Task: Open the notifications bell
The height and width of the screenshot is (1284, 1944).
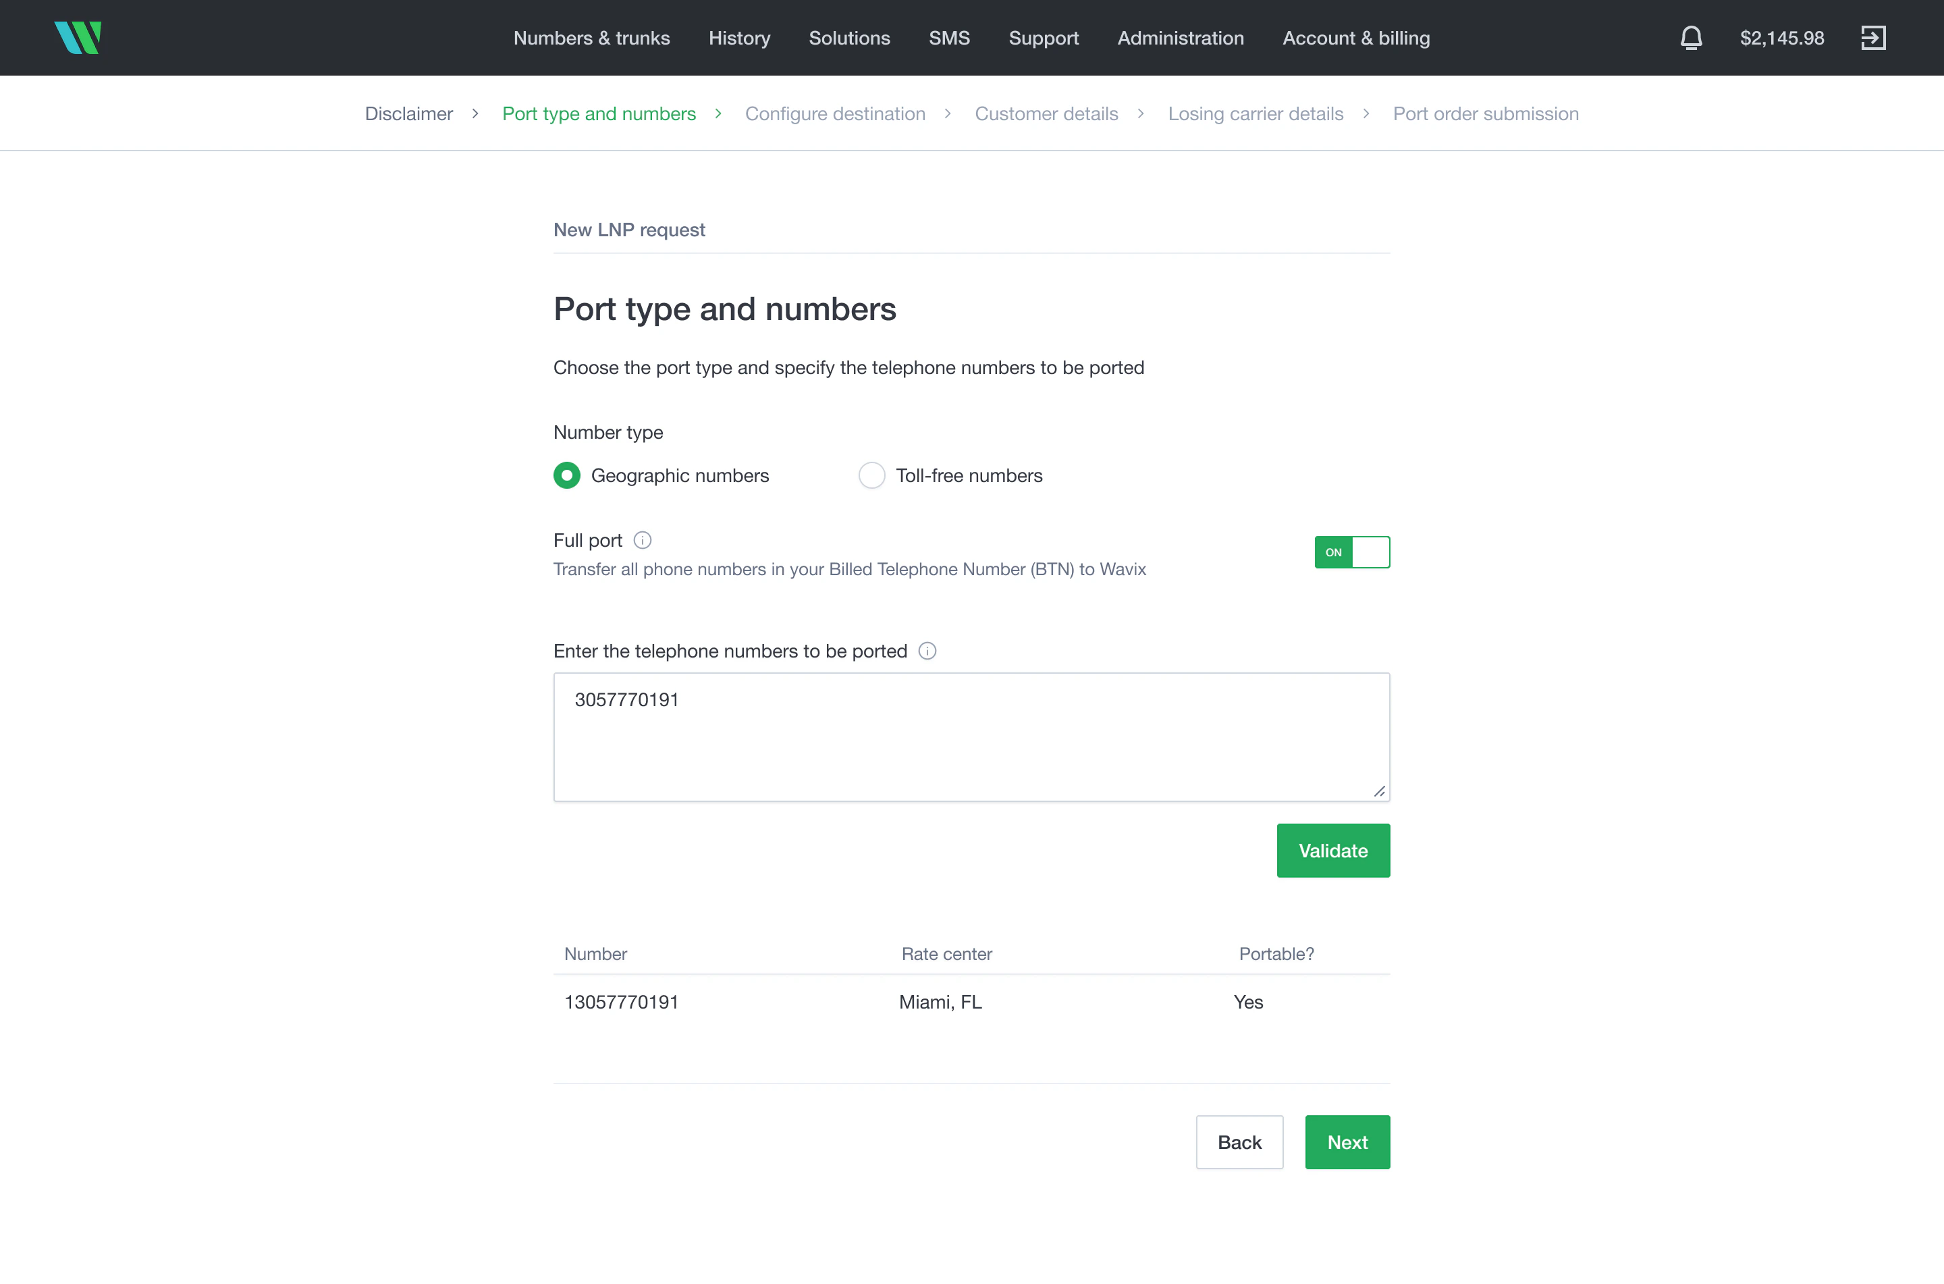Action: click(x=1691, y=38)
